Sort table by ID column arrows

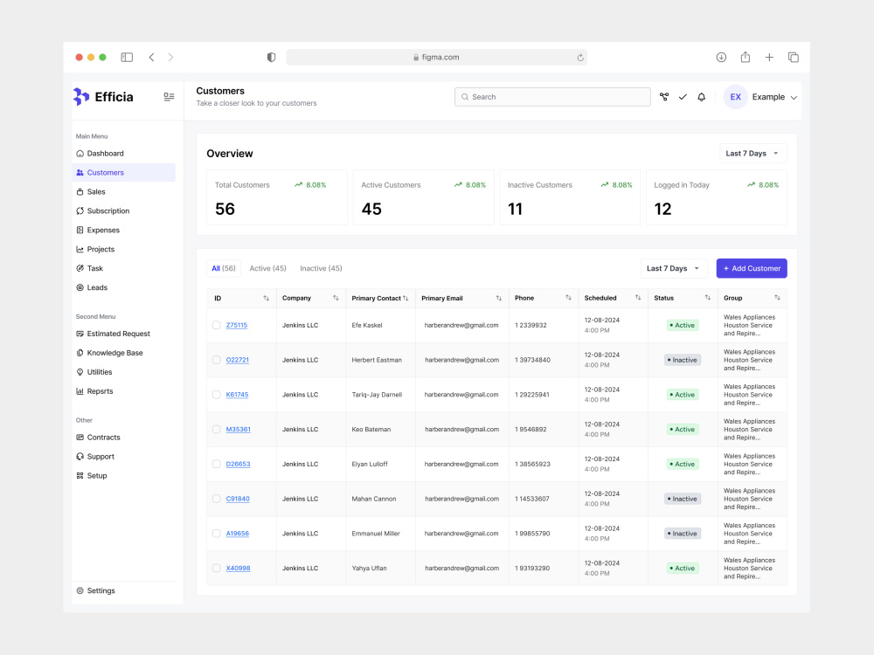tap(267, 298)
